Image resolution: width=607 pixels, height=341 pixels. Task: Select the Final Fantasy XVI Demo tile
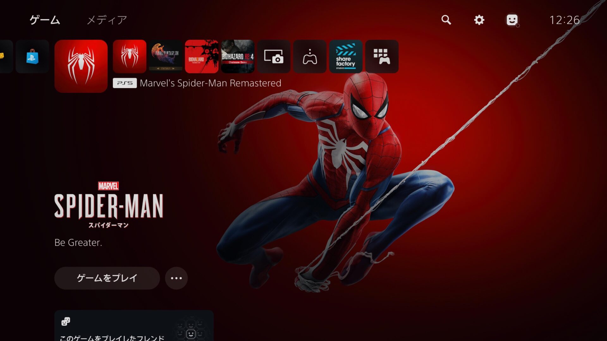[166, 57]
